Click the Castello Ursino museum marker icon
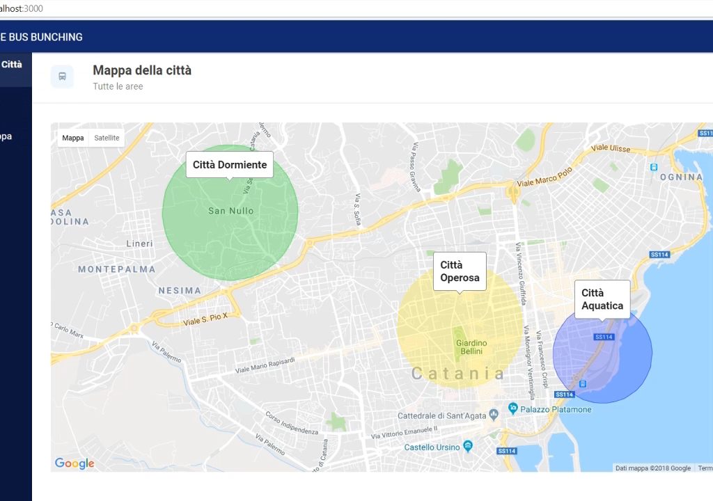 (x=467, y=445)
